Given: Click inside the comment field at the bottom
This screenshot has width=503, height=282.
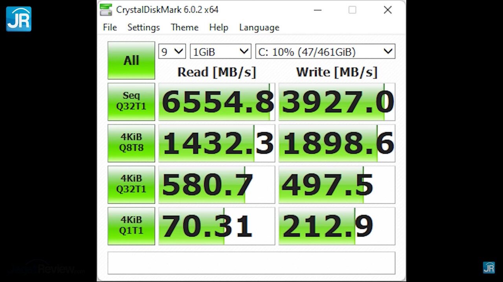Looking at the screenshot, I should coord(251,263).
